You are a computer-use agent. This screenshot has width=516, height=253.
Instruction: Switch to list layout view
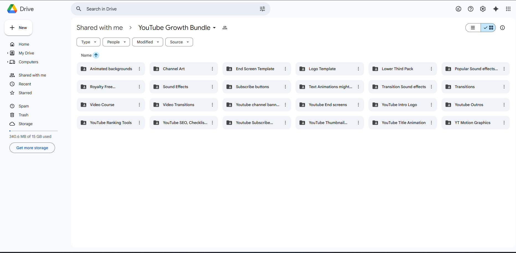(473, 28)
